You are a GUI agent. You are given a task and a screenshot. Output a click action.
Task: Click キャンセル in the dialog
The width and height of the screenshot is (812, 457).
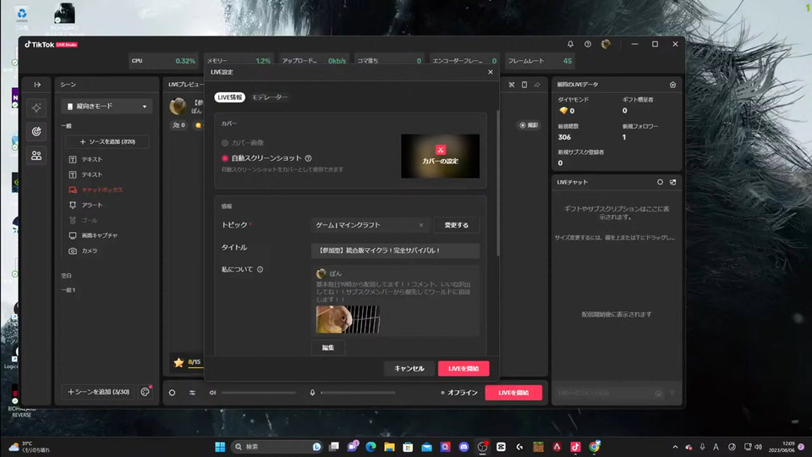pyautogui.click(x=409, y=368)
